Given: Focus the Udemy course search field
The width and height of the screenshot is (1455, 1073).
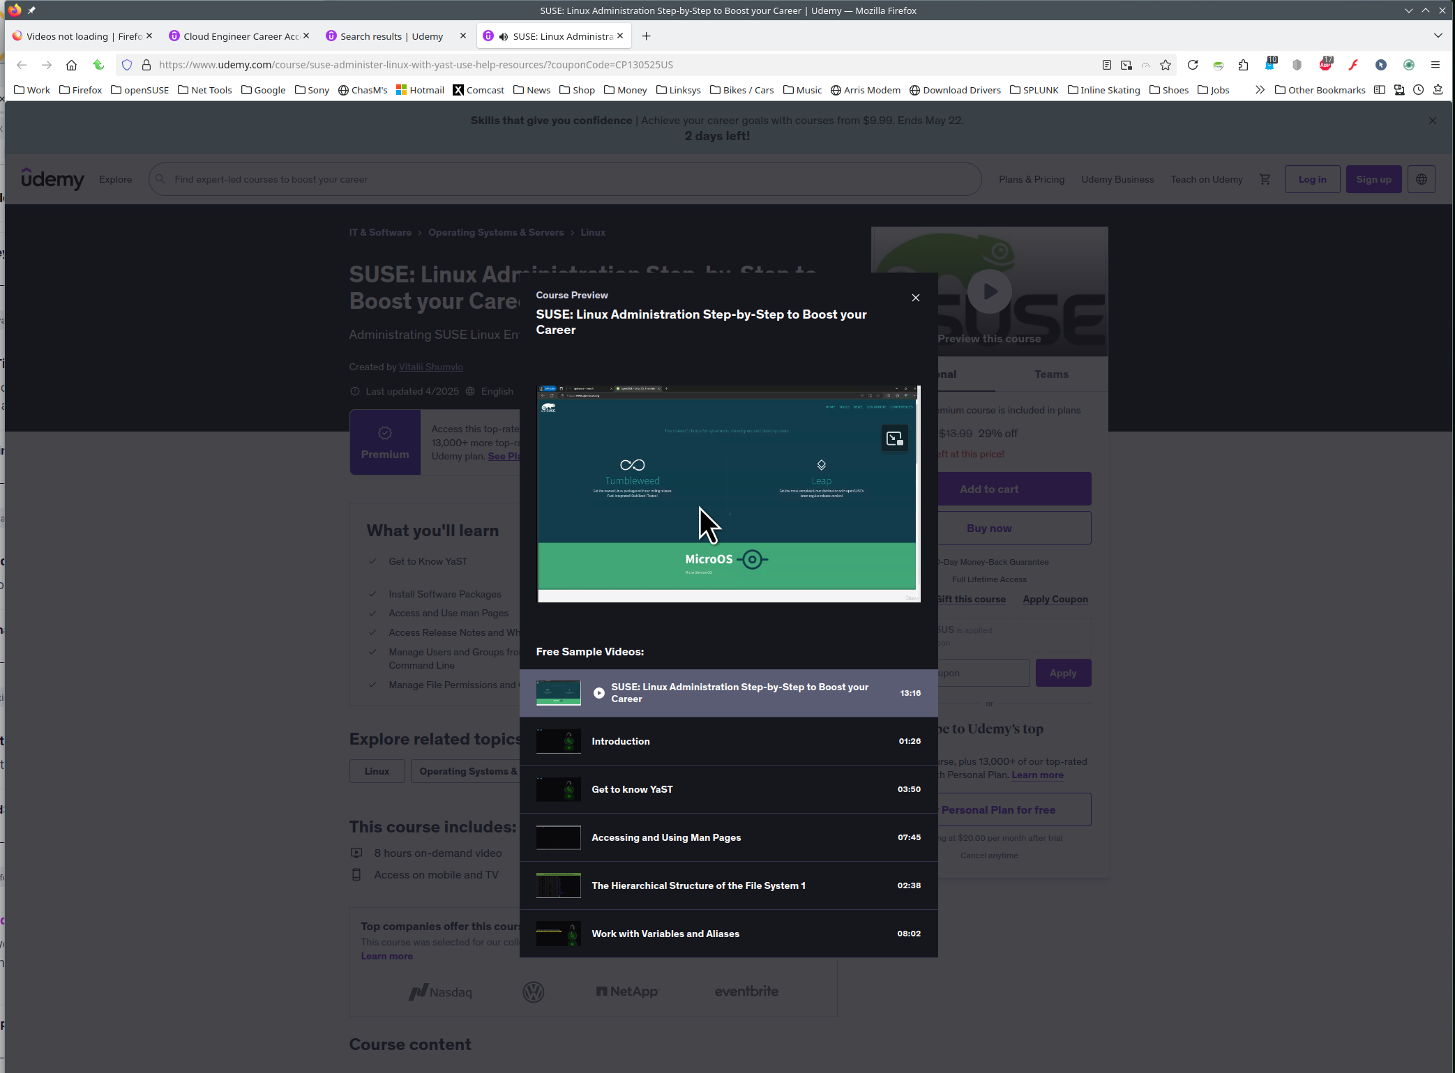Looking at the screenshot, I should click(565, 179).
